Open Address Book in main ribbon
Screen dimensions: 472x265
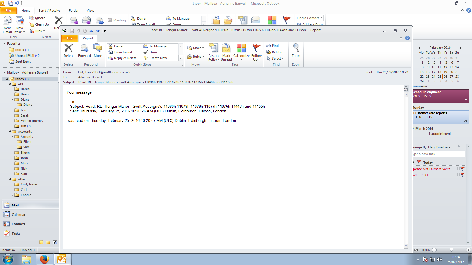(x=310, y=24)
